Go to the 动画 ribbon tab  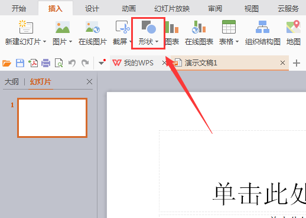tap(129, 9)
